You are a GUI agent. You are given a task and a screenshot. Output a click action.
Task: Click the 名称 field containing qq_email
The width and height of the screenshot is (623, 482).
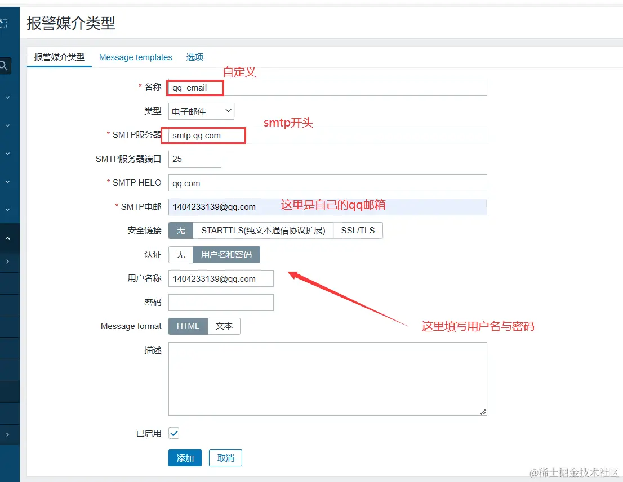(327, 87)
